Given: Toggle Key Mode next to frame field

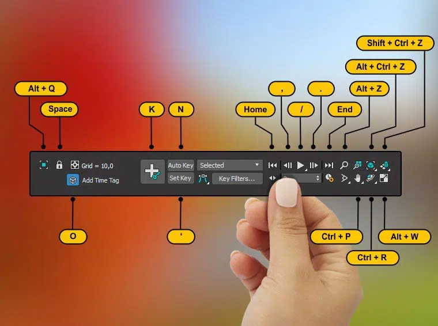Looking at the screenshot, I should point(273,179).
